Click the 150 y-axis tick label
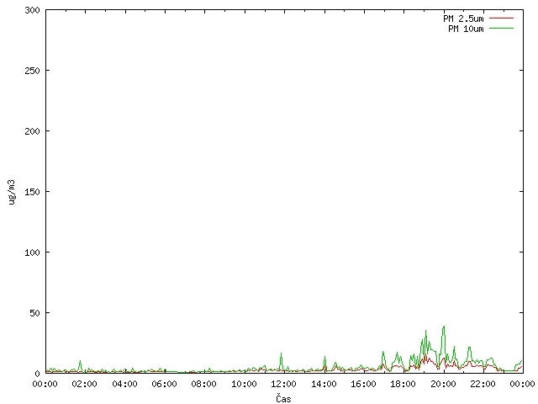This screenshot has width=538, height=404. point(32,192)
